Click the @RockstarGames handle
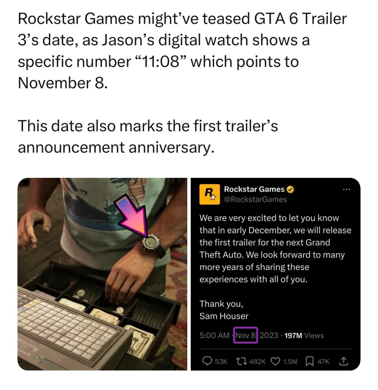The image size is (378, 390). [255, 200]
